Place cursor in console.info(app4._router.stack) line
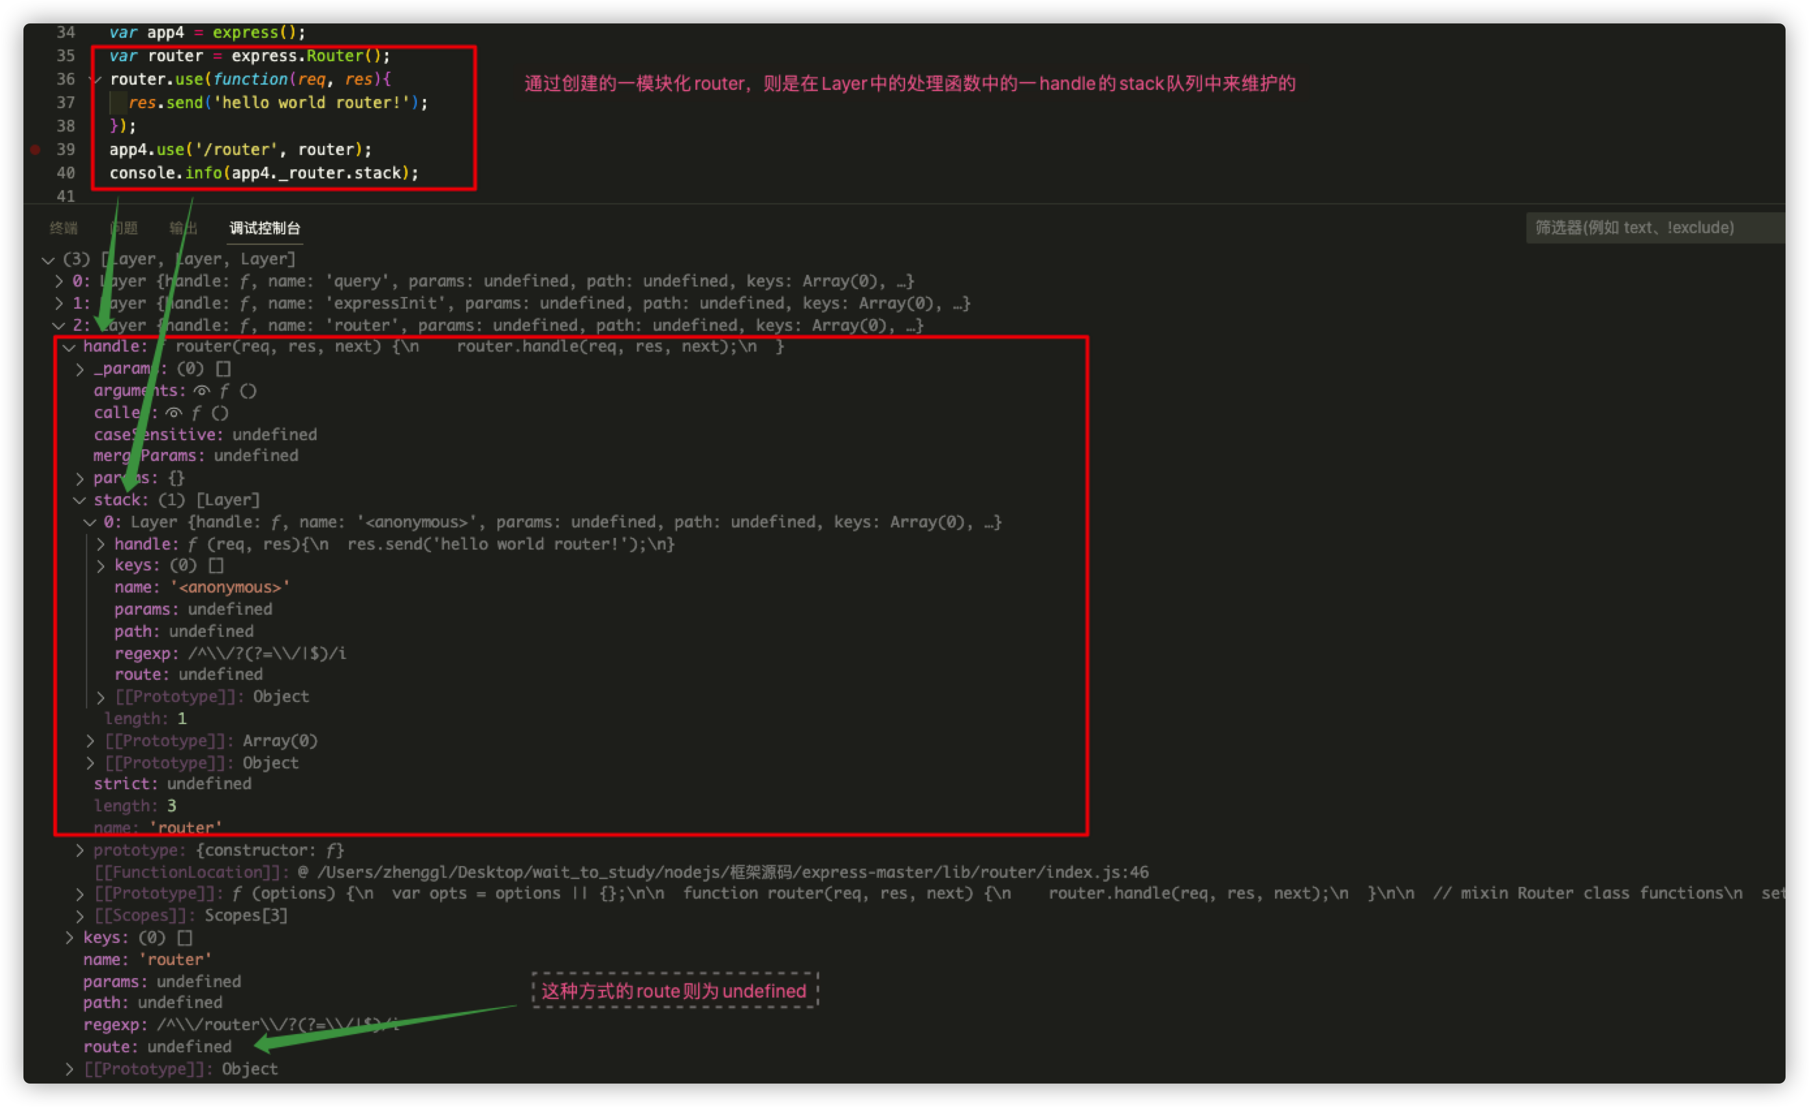The height and width of the screenshot is (1107, 1809). pyautogui.click(x=264, y=173)
